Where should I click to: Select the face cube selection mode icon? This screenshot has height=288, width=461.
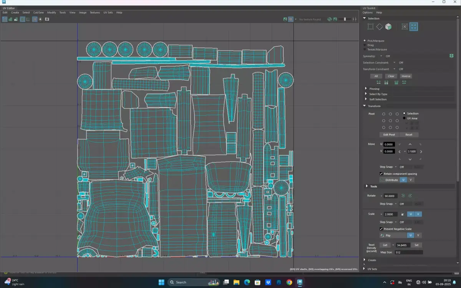388,26
